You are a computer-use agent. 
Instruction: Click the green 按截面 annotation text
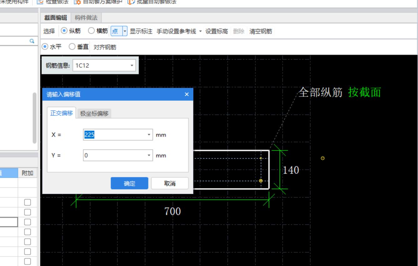[x=364, y=92]
